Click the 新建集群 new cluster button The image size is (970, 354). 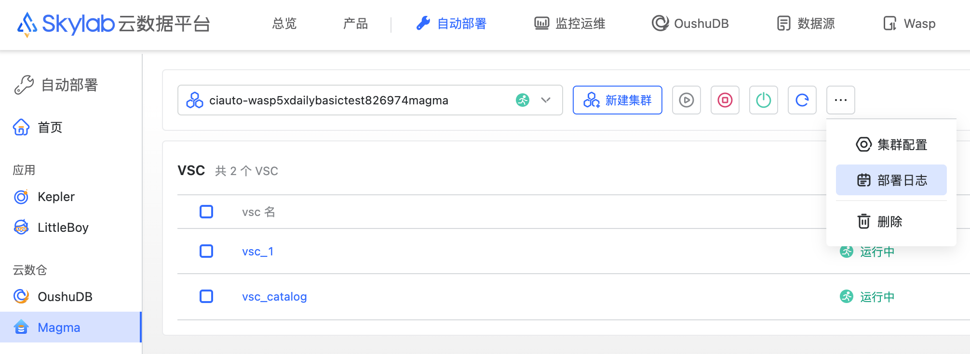tap(618, 100)
